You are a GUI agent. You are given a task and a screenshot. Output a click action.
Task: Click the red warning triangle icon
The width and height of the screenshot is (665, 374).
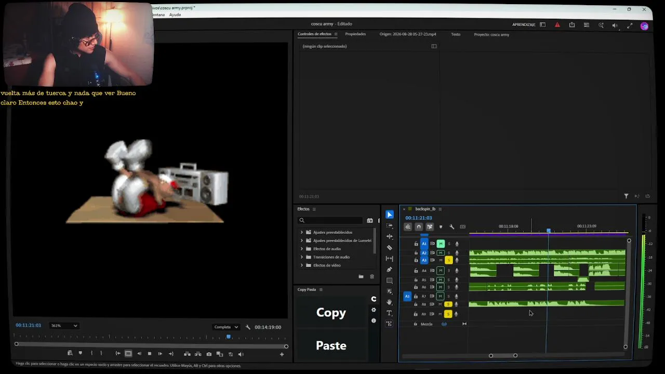(557, 25)
